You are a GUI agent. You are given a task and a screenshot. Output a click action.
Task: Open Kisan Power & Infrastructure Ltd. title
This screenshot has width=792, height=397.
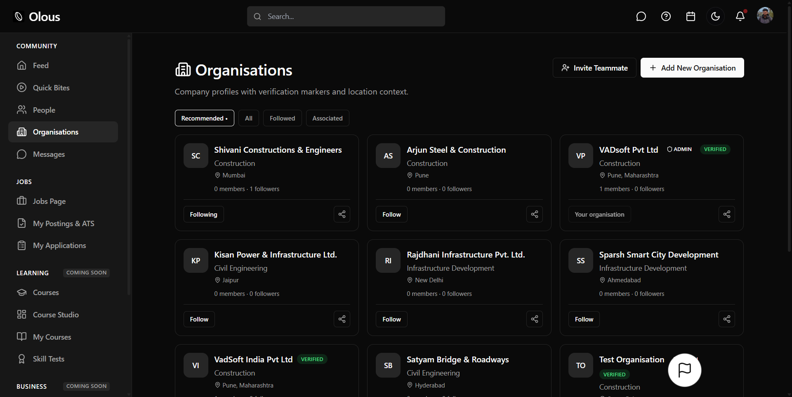(276, 255)
